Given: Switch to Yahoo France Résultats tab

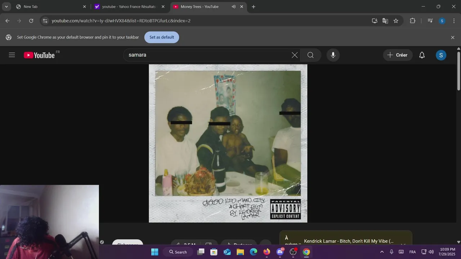Looking at the screenshot, I should coord(130,6).
